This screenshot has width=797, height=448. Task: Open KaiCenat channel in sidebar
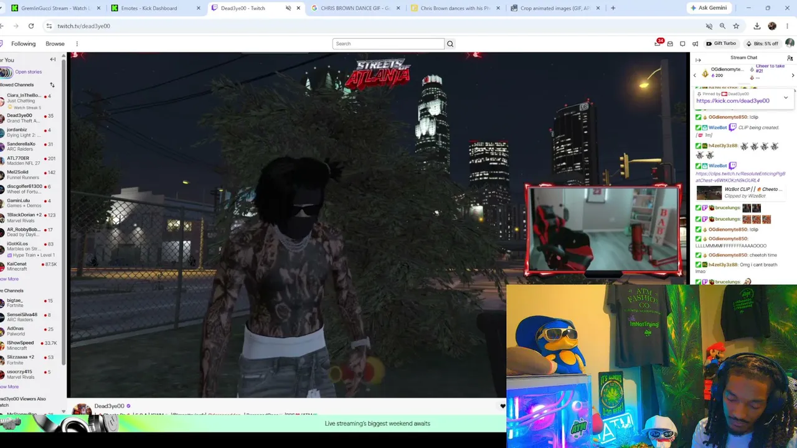point(27,266)
